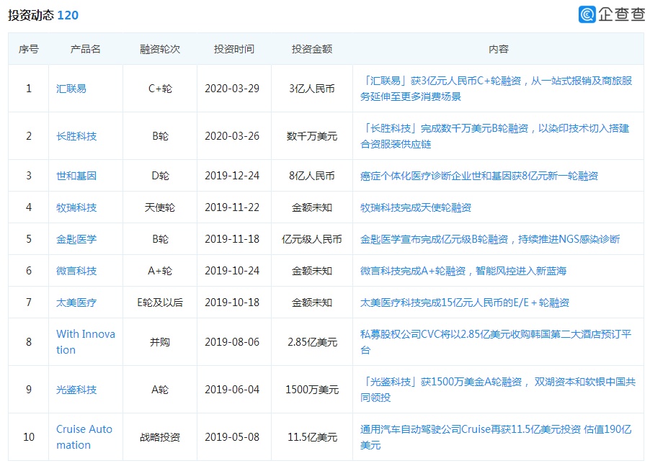Click the 融资轮次 column header
The width and height of the screenshot is (650, 466).
(x=160, y=49)
